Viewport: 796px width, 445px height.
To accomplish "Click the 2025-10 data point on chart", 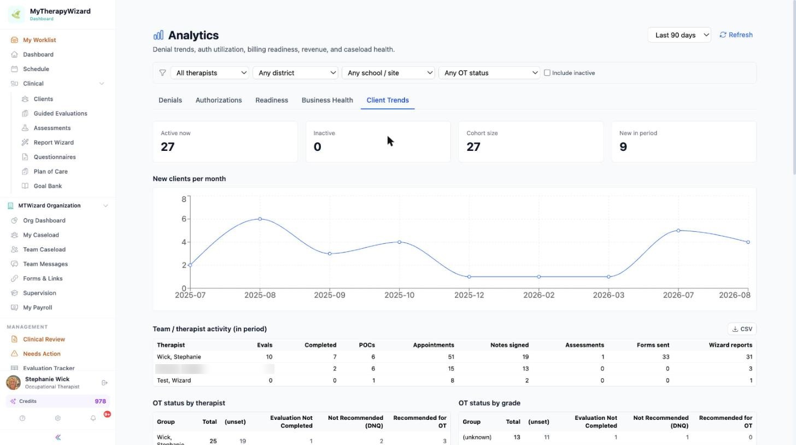I will 400,242.
